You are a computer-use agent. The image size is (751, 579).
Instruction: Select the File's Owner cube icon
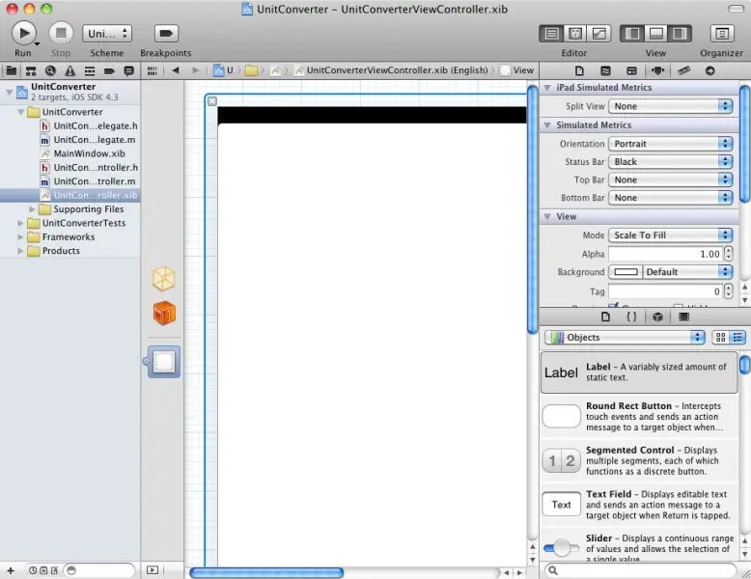click(164, 279)
